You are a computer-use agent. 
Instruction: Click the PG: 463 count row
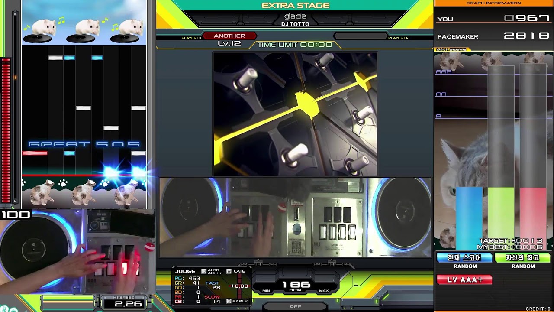(x=187, y=278)
